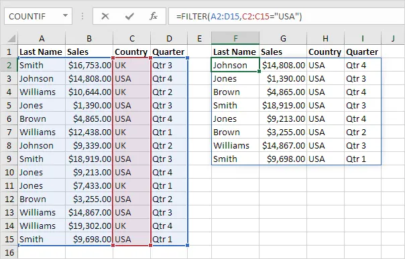This screenshot has height=259, width=405.
Task: Click cell F2 containing Johnson
Action: click(x=235, y=65)
